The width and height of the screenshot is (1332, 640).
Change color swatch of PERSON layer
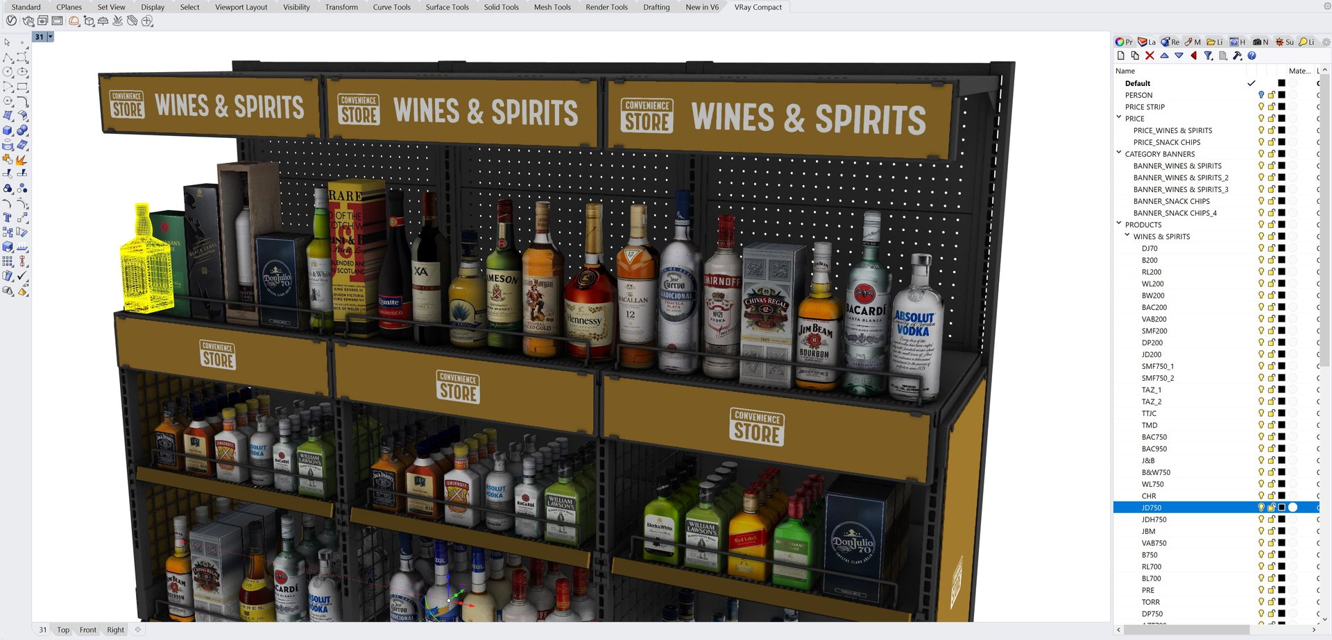tap(1281, 95)
